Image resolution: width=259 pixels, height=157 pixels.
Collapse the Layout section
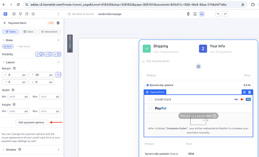(x=3, y=62)
